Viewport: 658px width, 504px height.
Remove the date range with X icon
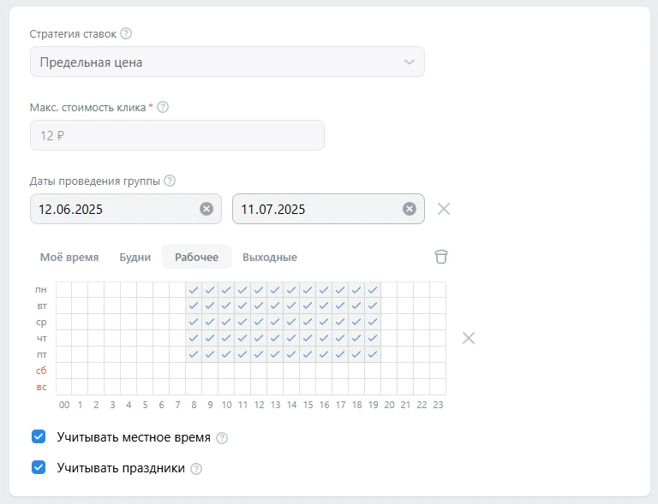click(444, 209)
